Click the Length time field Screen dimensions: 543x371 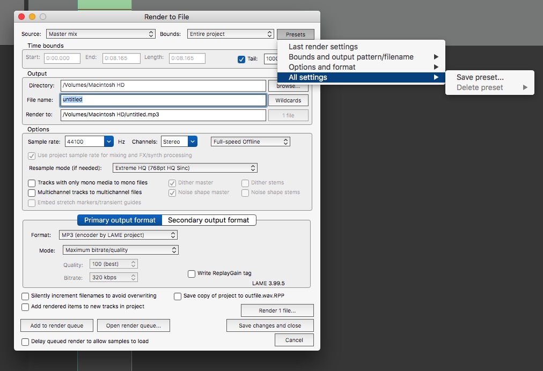coord(187,58)
